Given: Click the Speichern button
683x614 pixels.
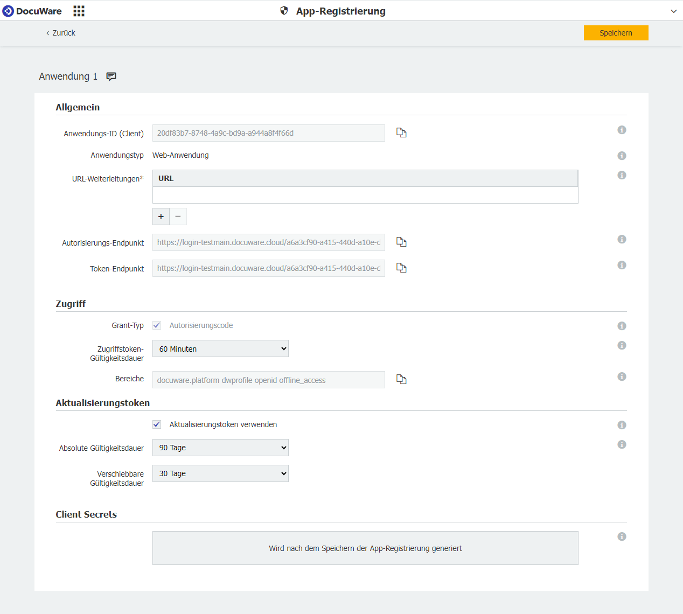Looking at the screenshot, I should pyautogui.click(x=616, y=33).
